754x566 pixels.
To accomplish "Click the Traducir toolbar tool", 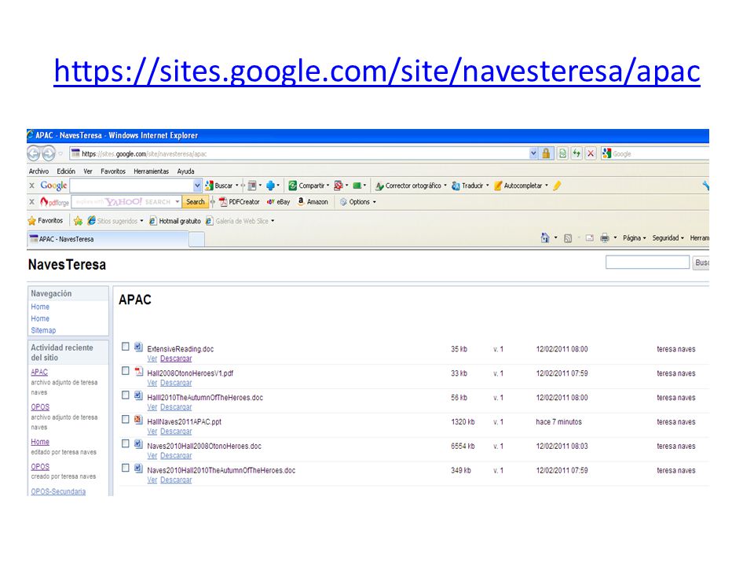I will [x=470, y=186].
